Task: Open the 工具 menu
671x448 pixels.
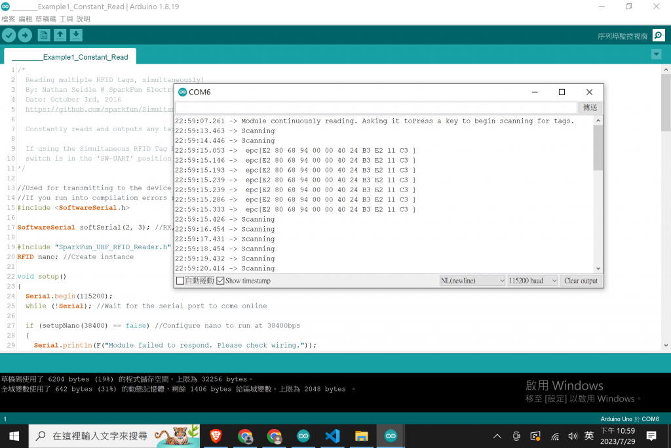Action: click(x=66, y=19)
